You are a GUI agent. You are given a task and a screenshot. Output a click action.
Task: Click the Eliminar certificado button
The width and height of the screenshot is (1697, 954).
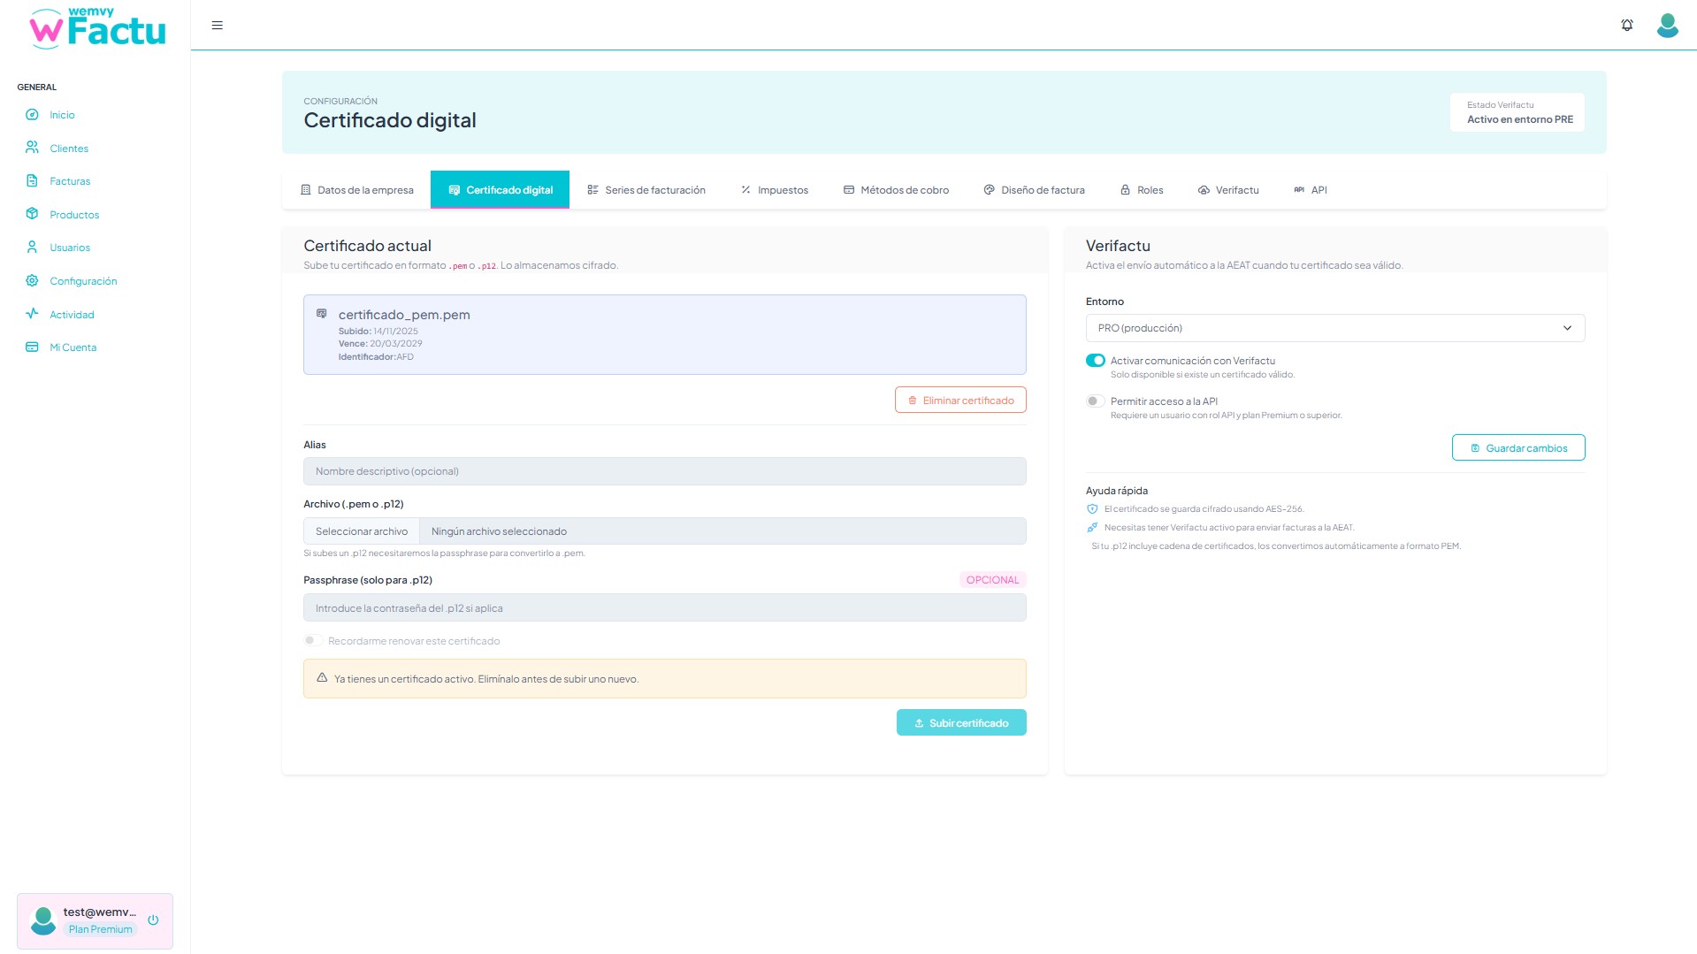point(960,400)
